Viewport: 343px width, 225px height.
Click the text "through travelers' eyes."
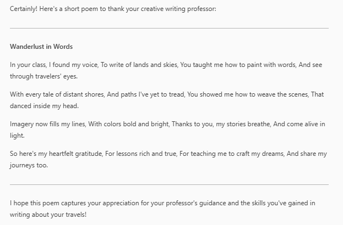[x=36, y=77]
